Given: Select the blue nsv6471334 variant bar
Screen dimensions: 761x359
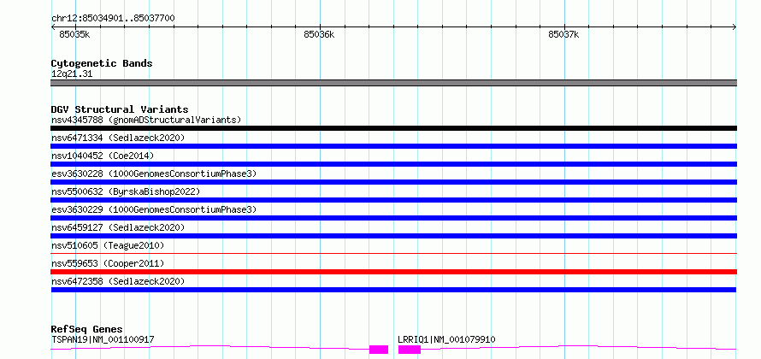Looking at the screenshot, I should (393, 146).
